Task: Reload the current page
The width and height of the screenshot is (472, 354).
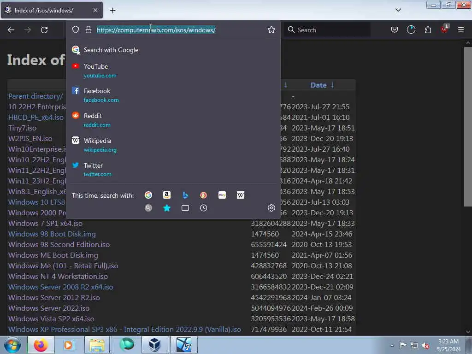Action: click(x=44, y=30)
